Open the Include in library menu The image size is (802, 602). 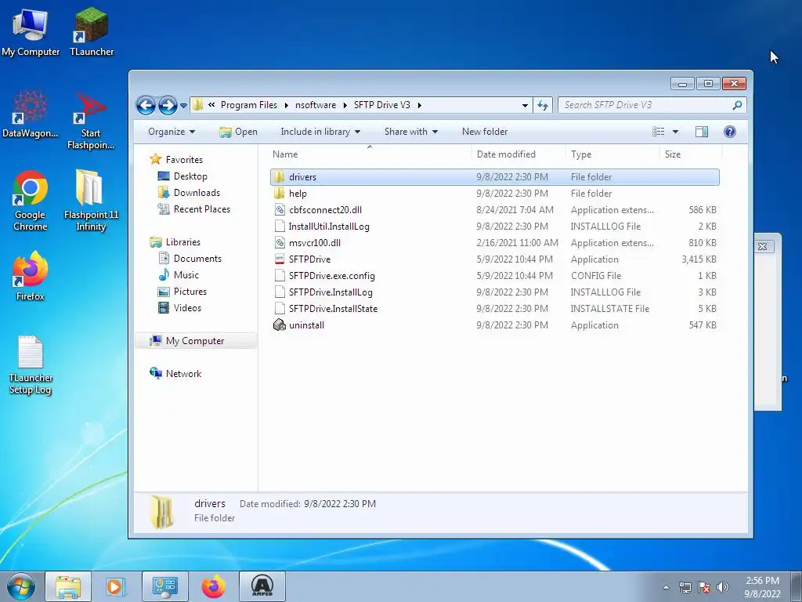coord(320,132)
